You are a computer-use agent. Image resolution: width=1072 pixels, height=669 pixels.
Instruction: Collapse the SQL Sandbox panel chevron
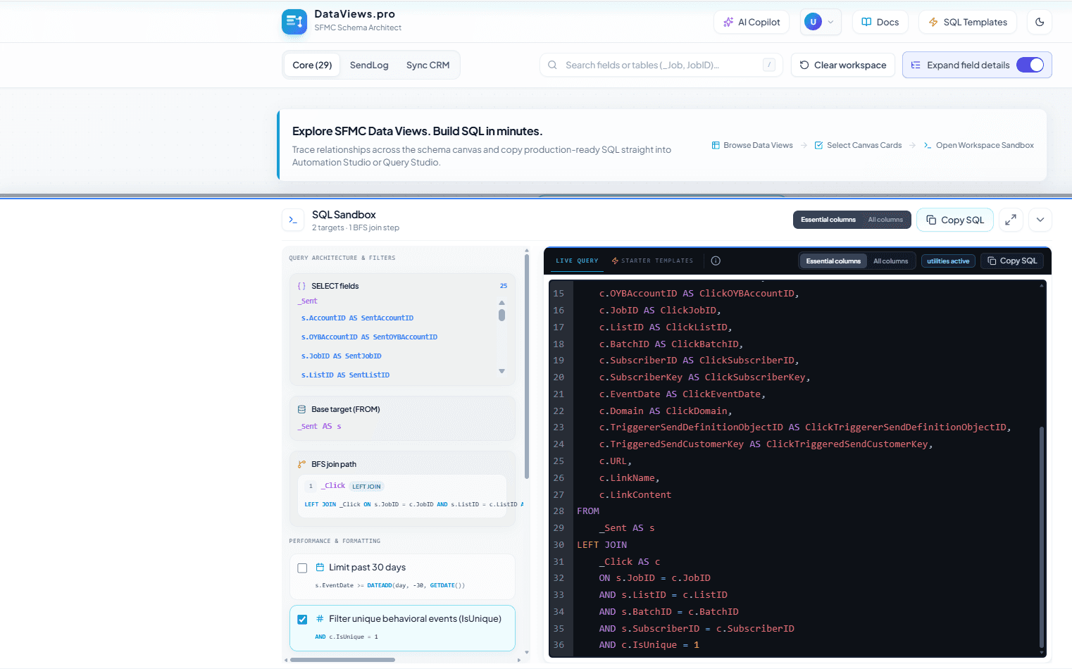click(x=1040, y=220)
